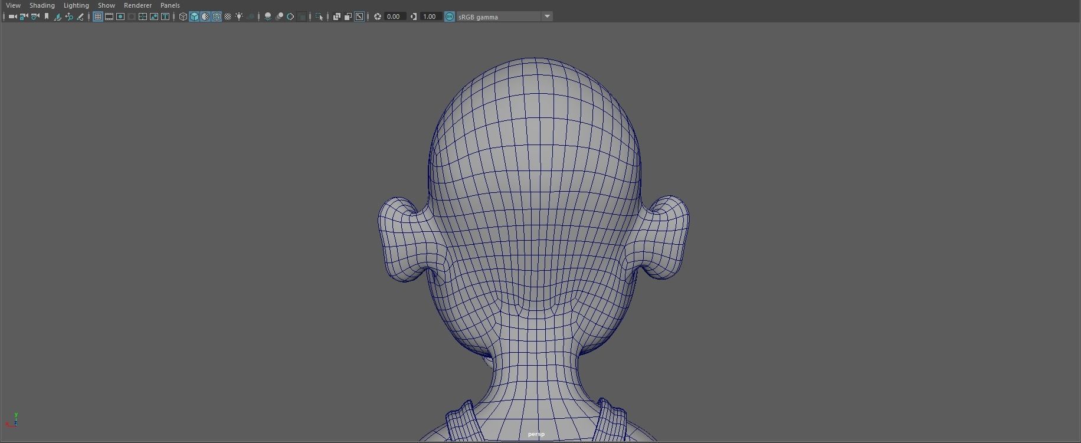This screenshot has height=443, width=1081.
Task: Toggle the Shadows icon
Action: pyautogui.click(x=250, y=17)
